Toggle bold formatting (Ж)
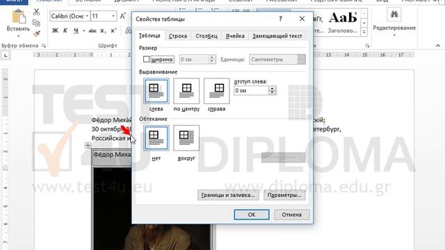The image size is (445, 250). tap(55, 31)
